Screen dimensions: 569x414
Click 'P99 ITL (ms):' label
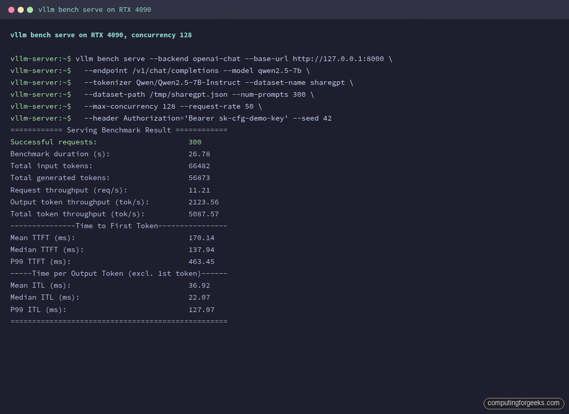click(x=38, y=310)
